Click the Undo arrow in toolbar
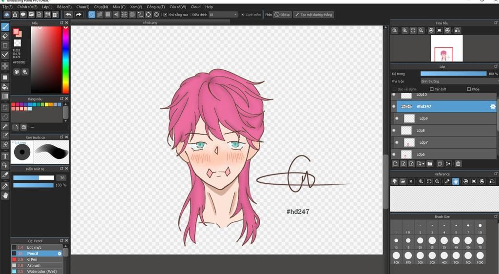This screenshot has width=499, height=274. point(68,14)
